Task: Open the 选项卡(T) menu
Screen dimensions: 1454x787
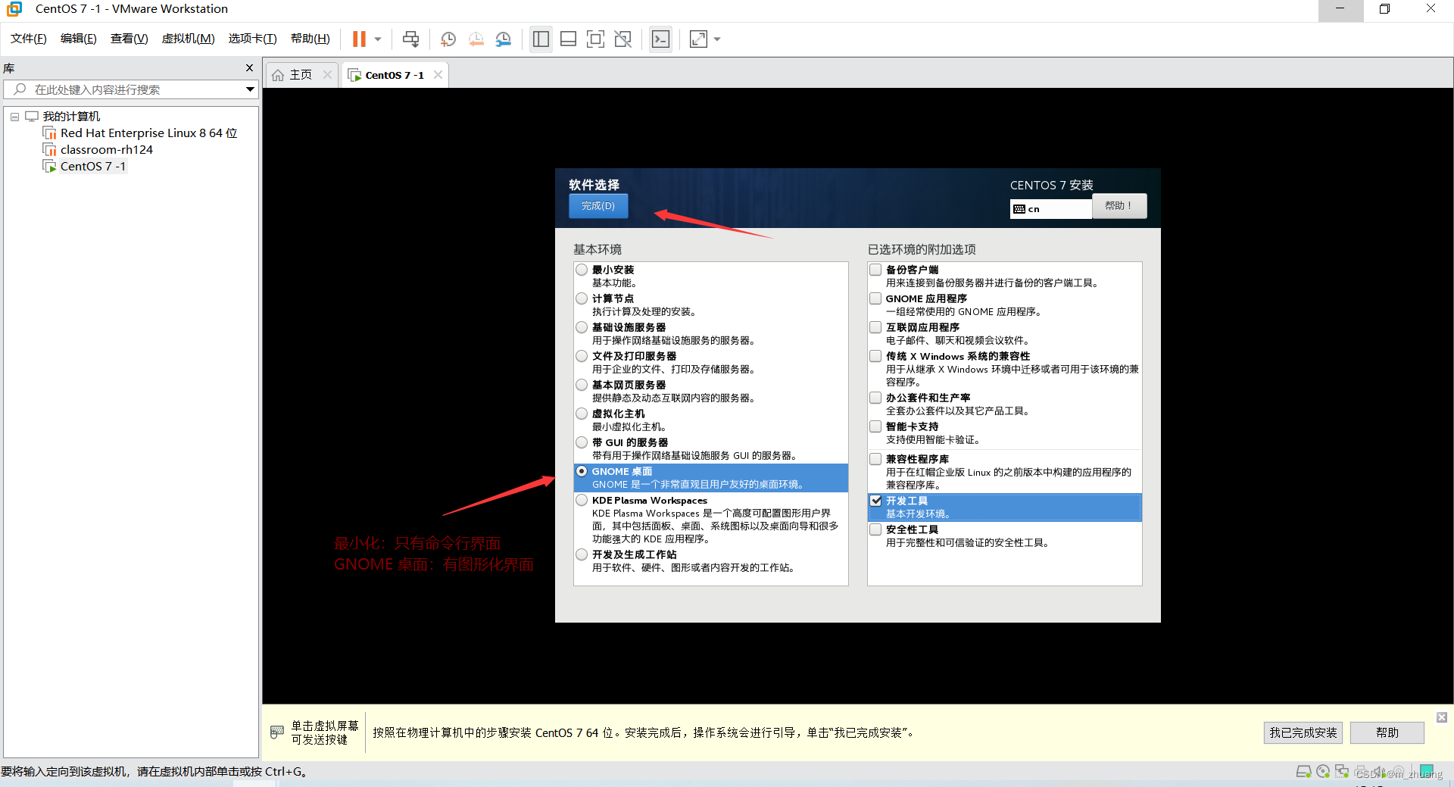Action: (253, 39)
